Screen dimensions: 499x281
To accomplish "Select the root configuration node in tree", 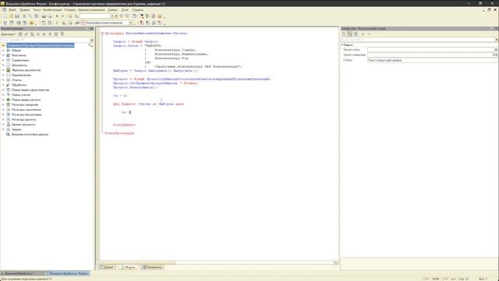I will (x=40, y=45).
